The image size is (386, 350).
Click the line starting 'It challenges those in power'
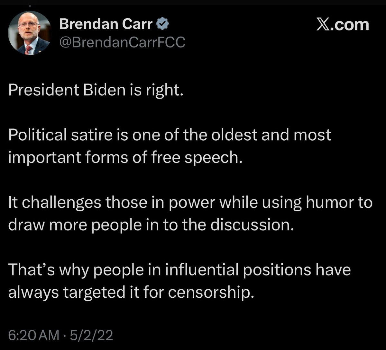tap(190, 203)
